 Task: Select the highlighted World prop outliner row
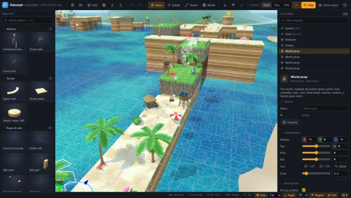(314, 51)
